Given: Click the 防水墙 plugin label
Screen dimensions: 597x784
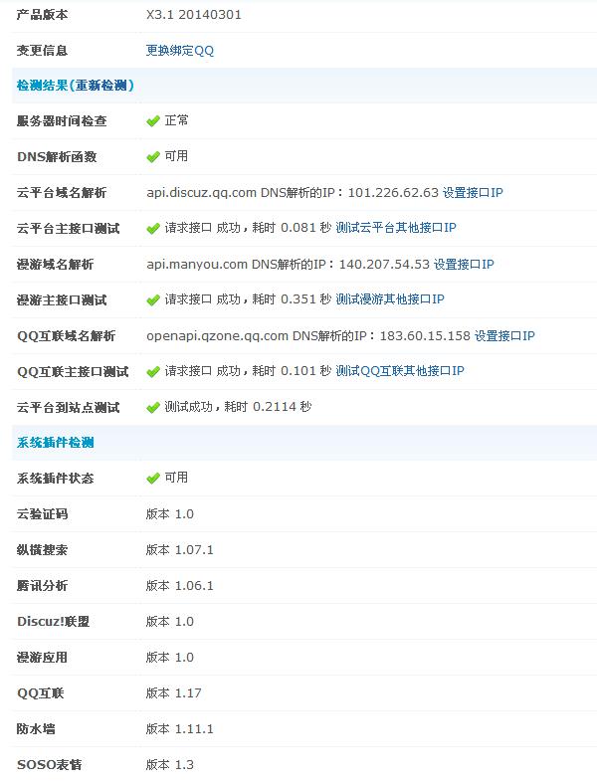Looking at the screenshot, I should [x=36, y=729].
